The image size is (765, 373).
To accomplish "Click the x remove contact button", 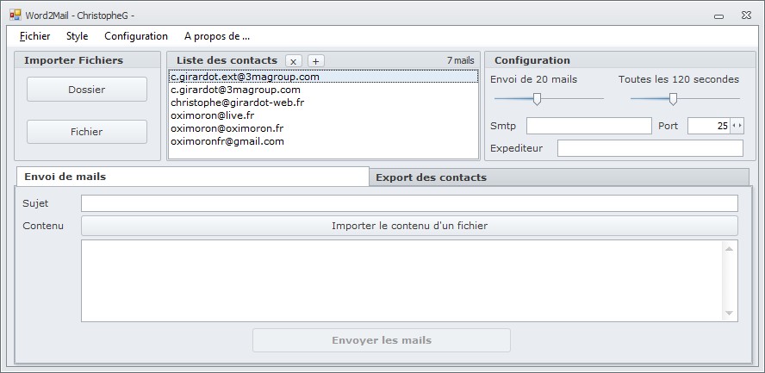I will (293, 61).
